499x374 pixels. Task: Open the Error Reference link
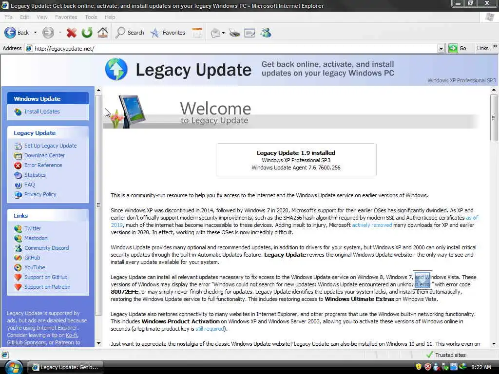click(x=43, y=165)
